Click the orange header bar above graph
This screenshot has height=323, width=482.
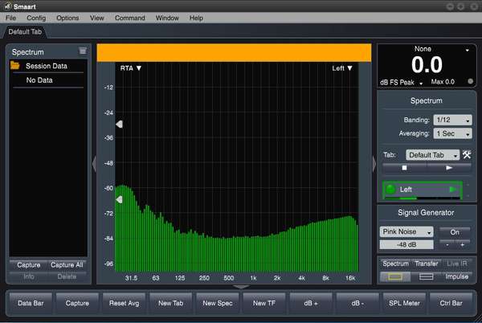point(234,52)
